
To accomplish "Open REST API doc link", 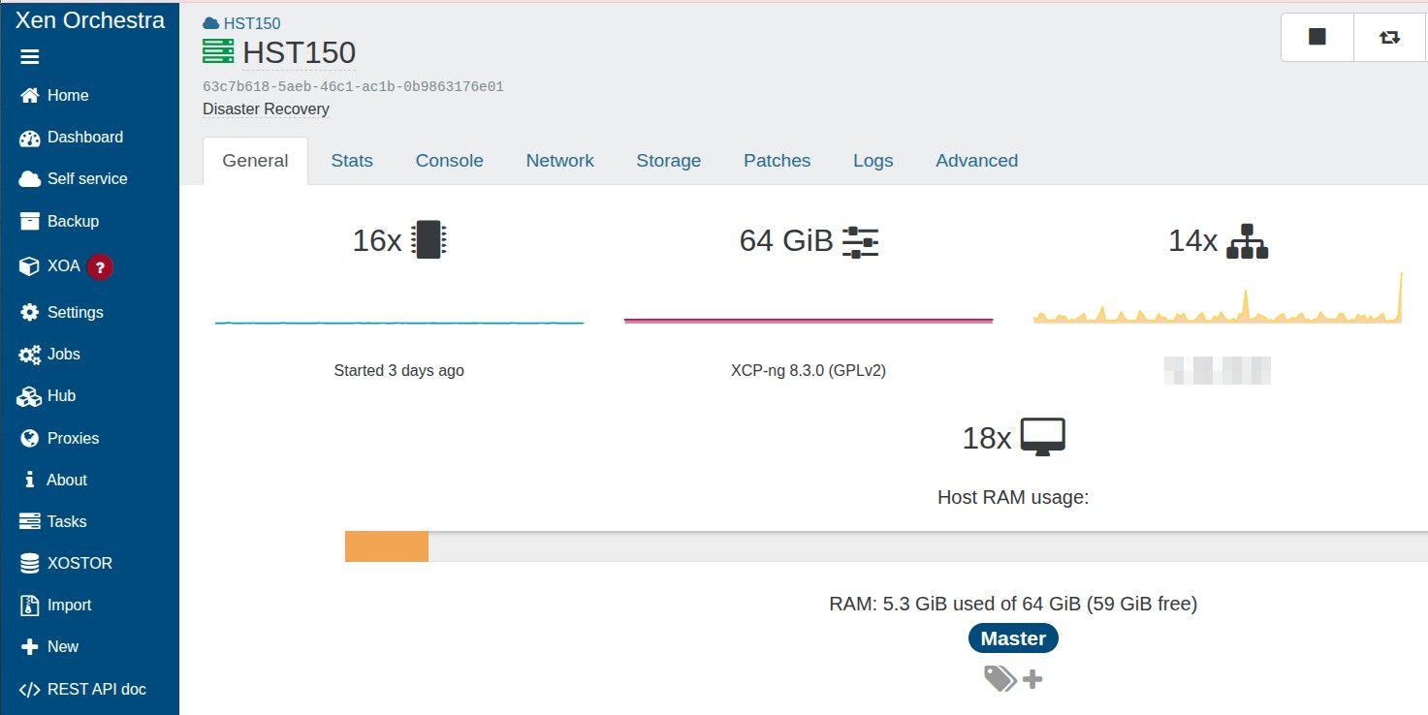I will tap(96, 689).
